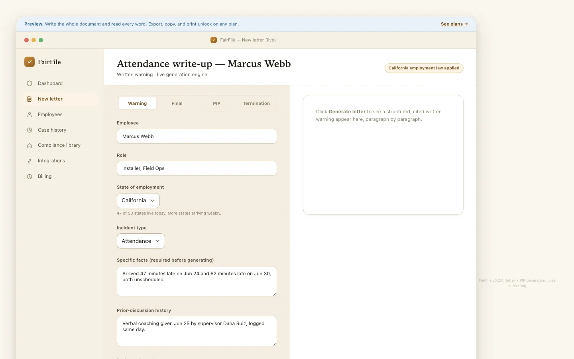Click the California employment law applied badge
The width and height of the screenshot is (574, 359).
tap(424, 68)
